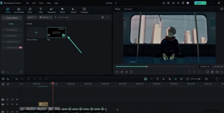Collapse the media sidebar with the arrow button

click(x=21, y=72)
